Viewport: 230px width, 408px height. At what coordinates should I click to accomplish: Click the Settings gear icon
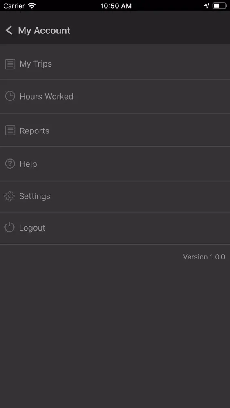pos(10,196)
